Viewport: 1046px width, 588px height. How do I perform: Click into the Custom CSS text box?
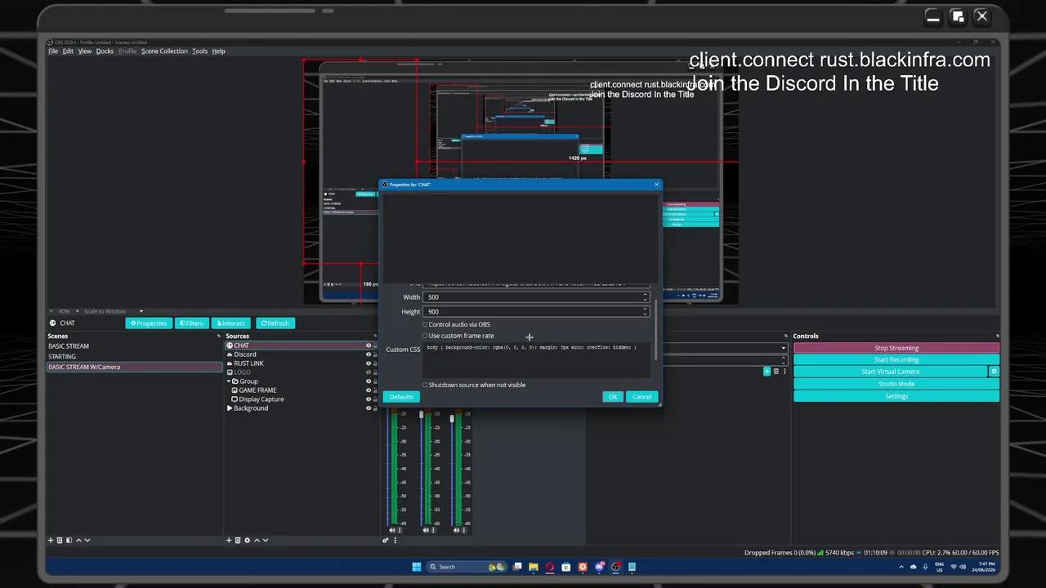point(536,360)
